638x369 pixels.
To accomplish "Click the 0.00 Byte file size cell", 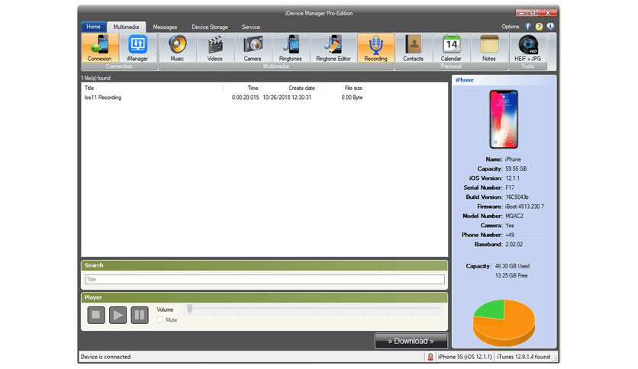I will pyautogui.click(x=352, y=98).
